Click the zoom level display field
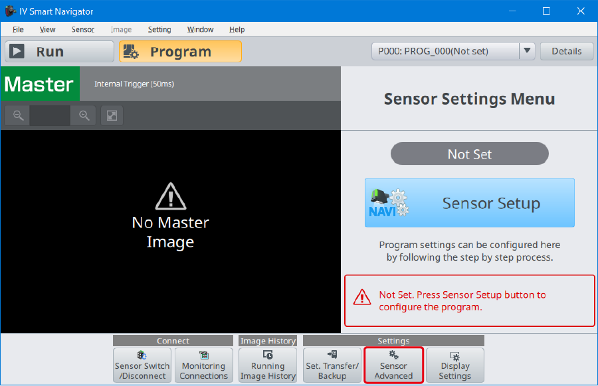 coord(50,115)
